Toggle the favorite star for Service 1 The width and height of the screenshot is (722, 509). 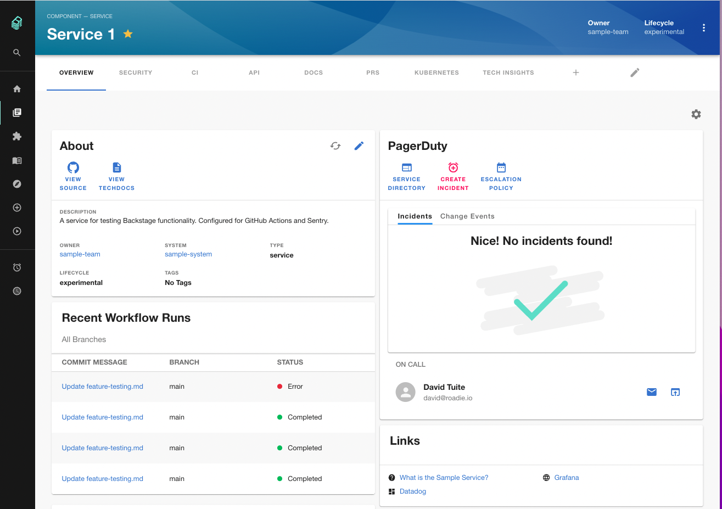[x=128, y=34]
